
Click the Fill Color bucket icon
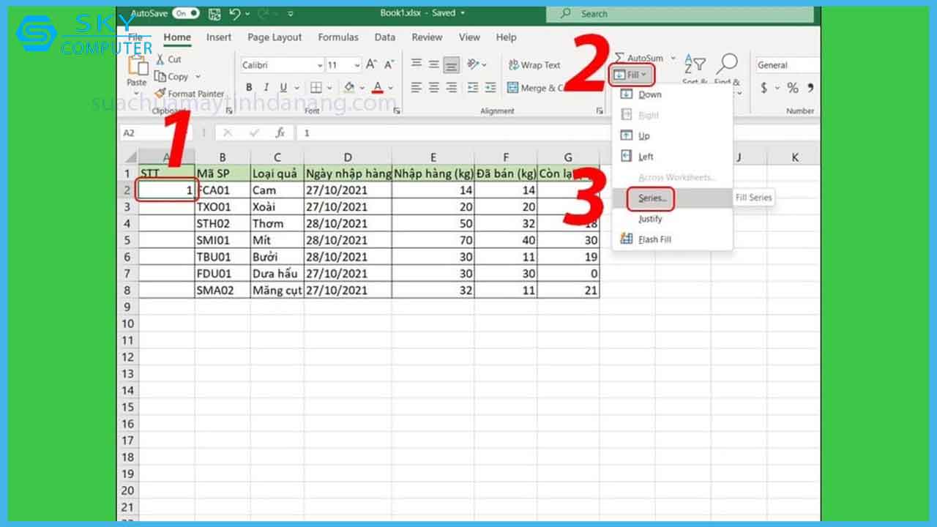(x=349, y=88)
